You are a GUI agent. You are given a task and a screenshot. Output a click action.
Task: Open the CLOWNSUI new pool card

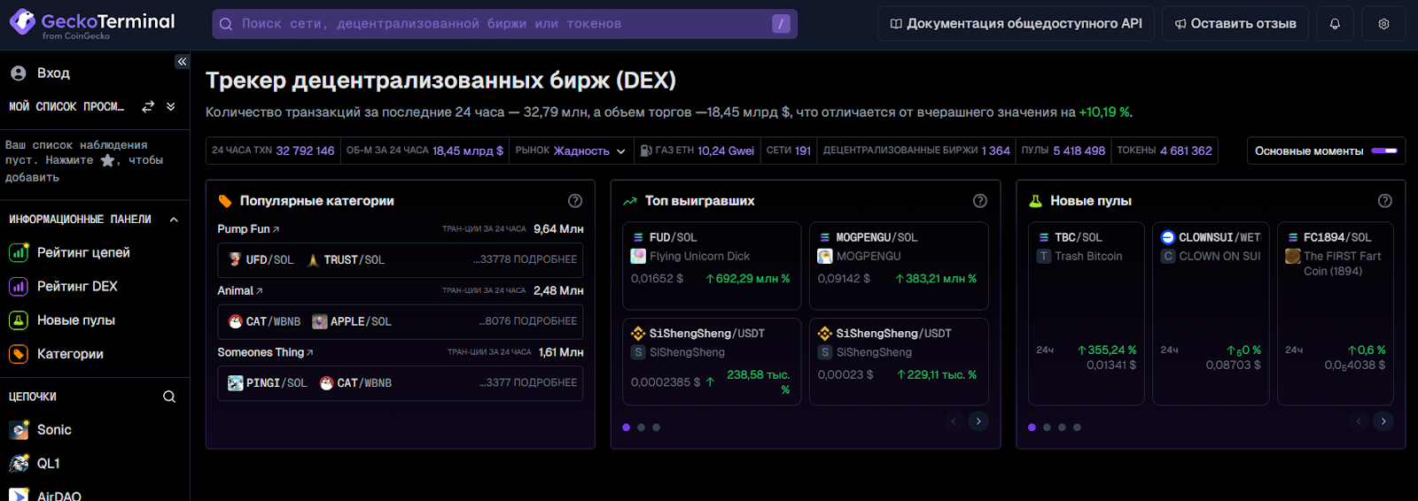point(1211,313)
